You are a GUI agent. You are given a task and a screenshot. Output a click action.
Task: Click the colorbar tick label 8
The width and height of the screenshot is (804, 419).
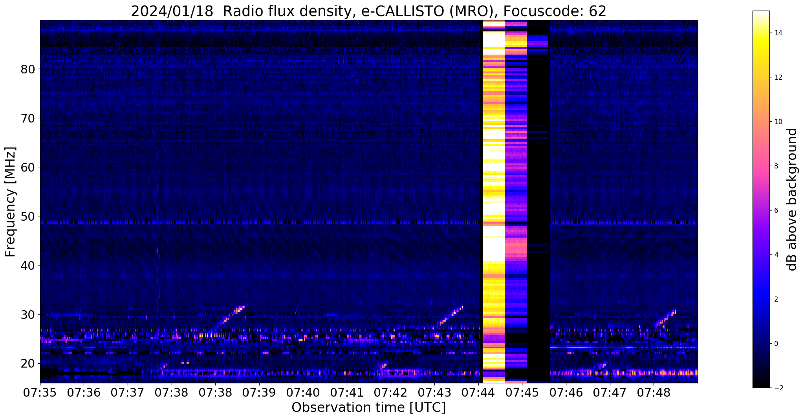(x=776, y=166)
